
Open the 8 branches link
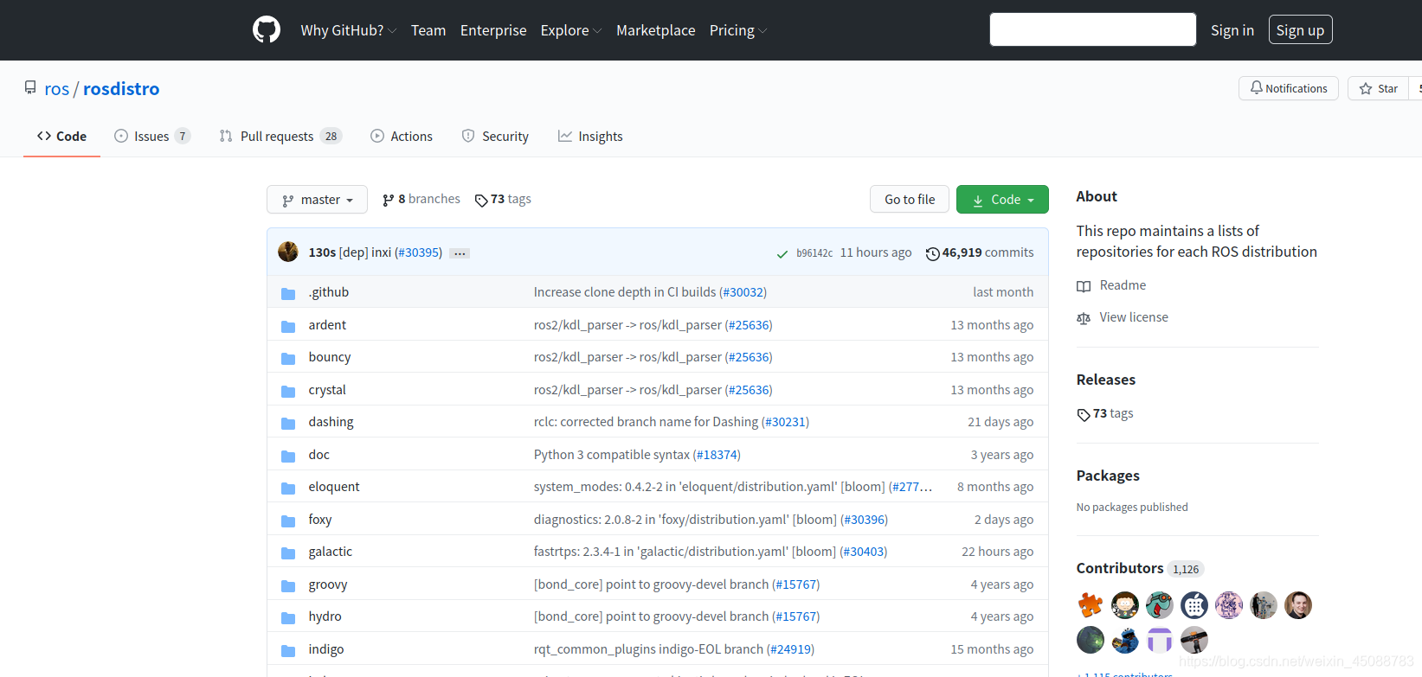click(421, 200)
